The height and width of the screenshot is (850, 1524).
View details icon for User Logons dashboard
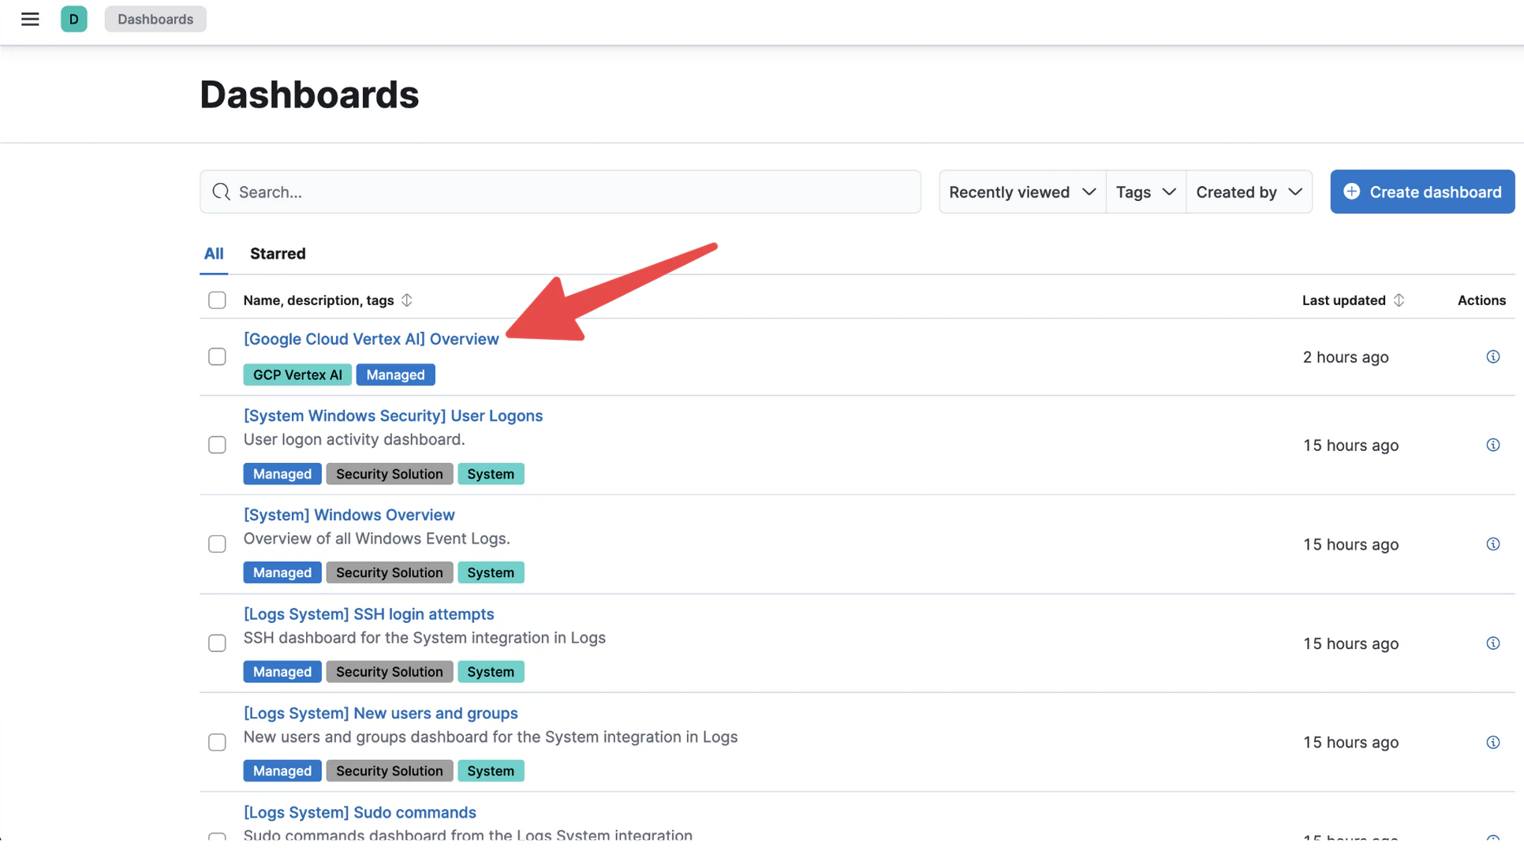[x=1492, y=446]
